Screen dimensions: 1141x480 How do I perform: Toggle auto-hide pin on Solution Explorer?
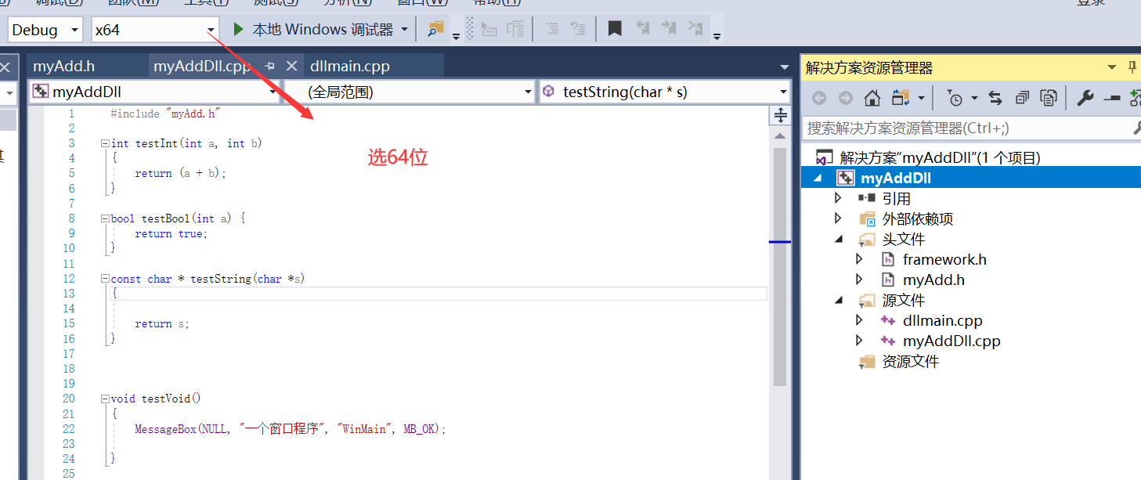click(x=1132, y=67)
